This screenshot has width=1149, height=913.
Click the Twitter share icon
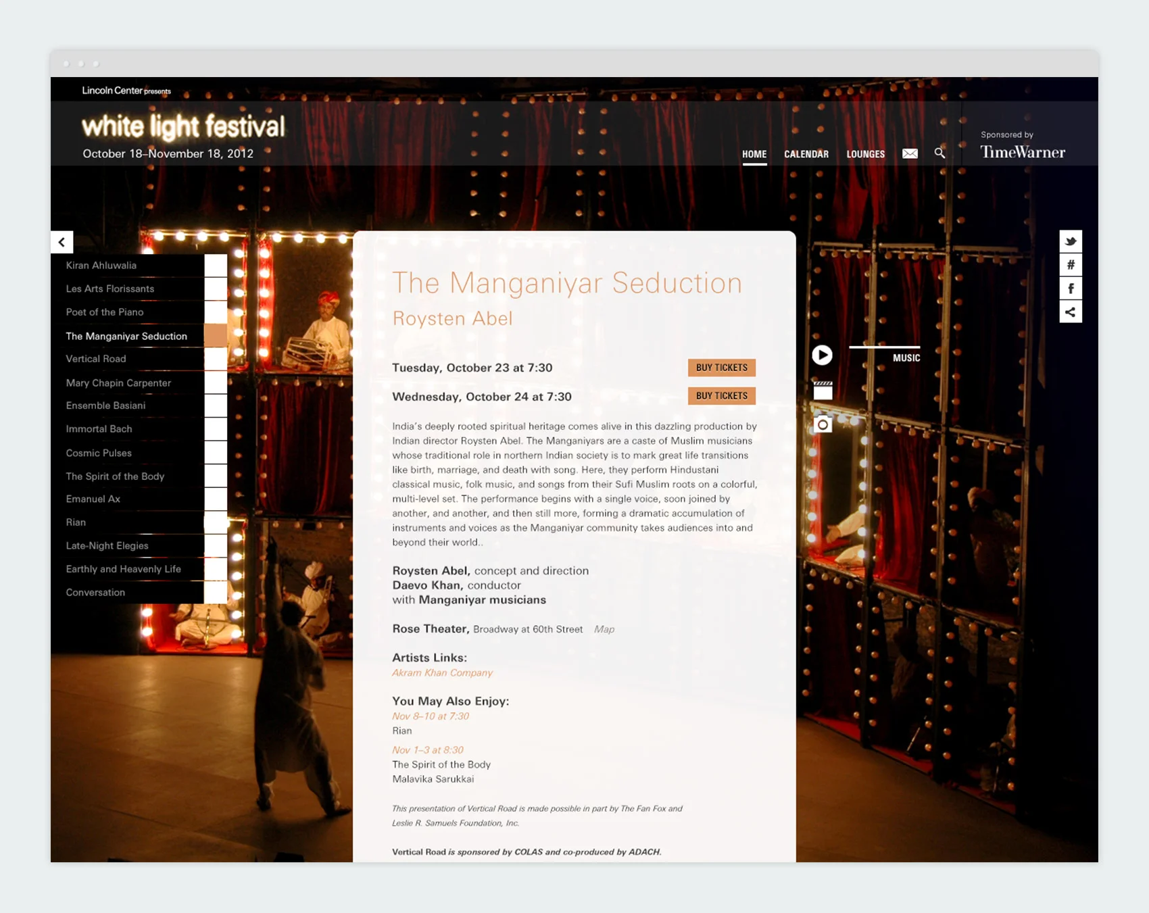(1071, 241)
